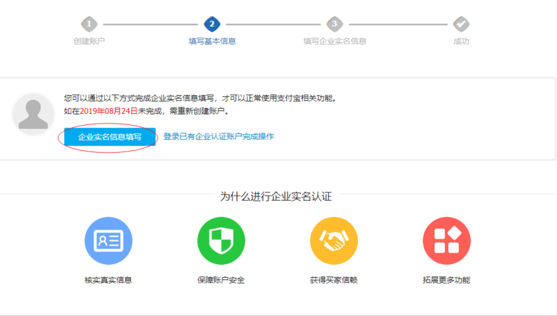The width and height of the screenshot is (557, 316).
Task: Select the 填写基本信息 step label
Action: pyautogui.click(x=212, y=41)
